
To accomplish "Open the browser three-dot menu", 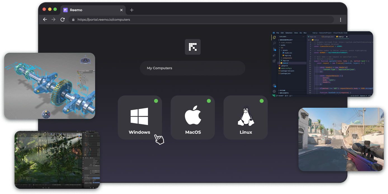I will (x=340, y=20).
